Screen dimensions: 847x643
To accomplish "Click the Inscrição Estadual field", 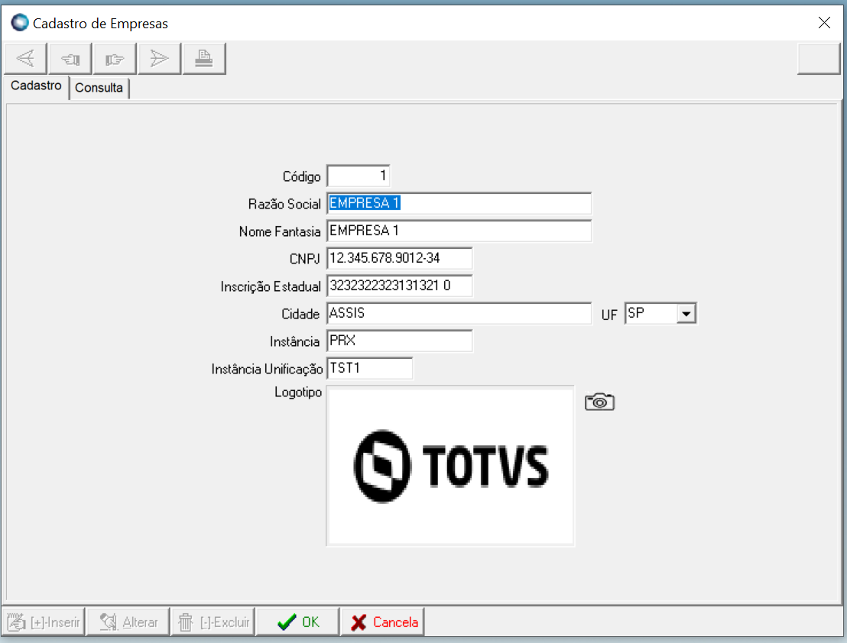I will click(399, 286).
